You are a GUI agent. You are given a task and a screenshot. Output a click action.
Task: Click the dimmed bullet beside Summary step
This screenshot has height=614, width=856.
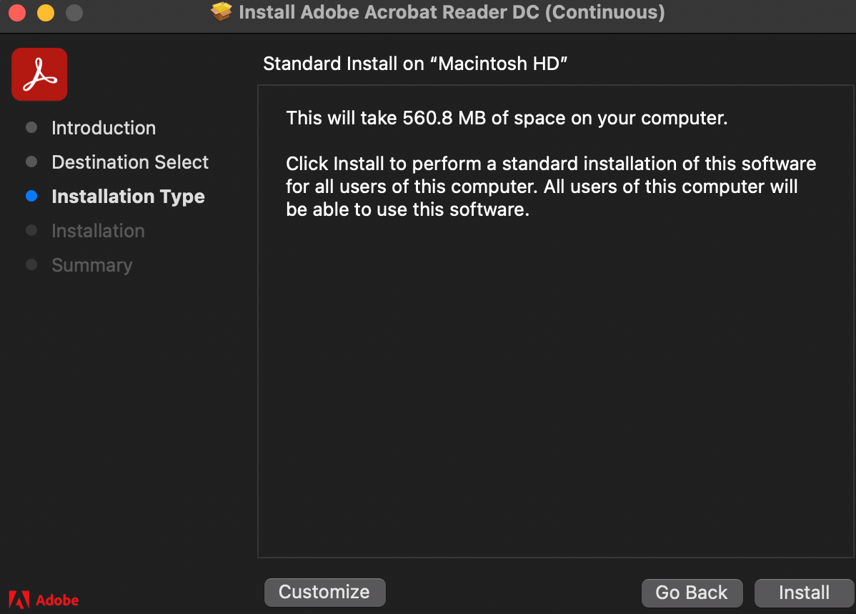tap(31, 265)
